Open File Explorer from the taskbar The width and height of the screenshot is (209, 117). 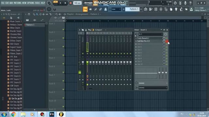pos(23,114)
